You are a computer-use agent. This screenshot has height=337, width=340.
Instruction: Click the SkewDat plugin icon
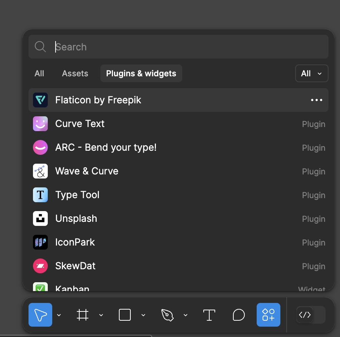[40, 266]
